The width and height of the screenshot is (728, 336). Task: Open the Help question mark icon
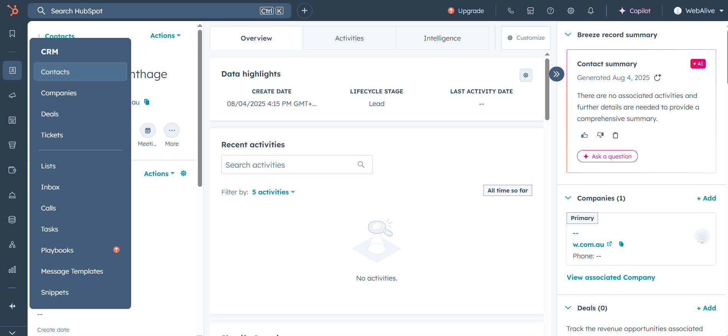551,11
